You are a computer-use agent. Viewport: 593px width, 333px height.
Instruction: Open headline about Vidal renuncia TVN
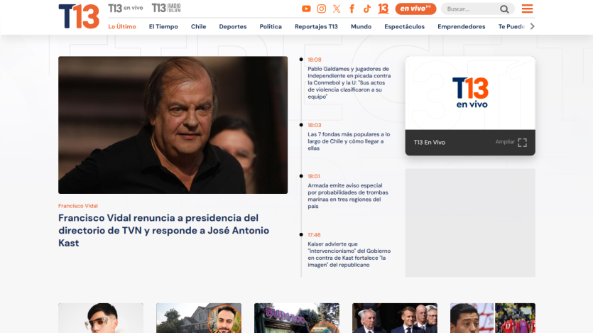tap(164, 230)
